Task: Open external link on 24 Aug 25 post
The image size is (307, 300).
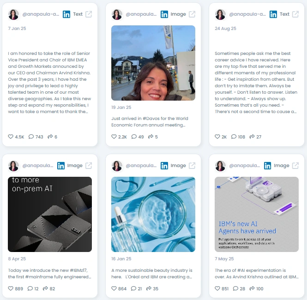Action: point(295,14)
